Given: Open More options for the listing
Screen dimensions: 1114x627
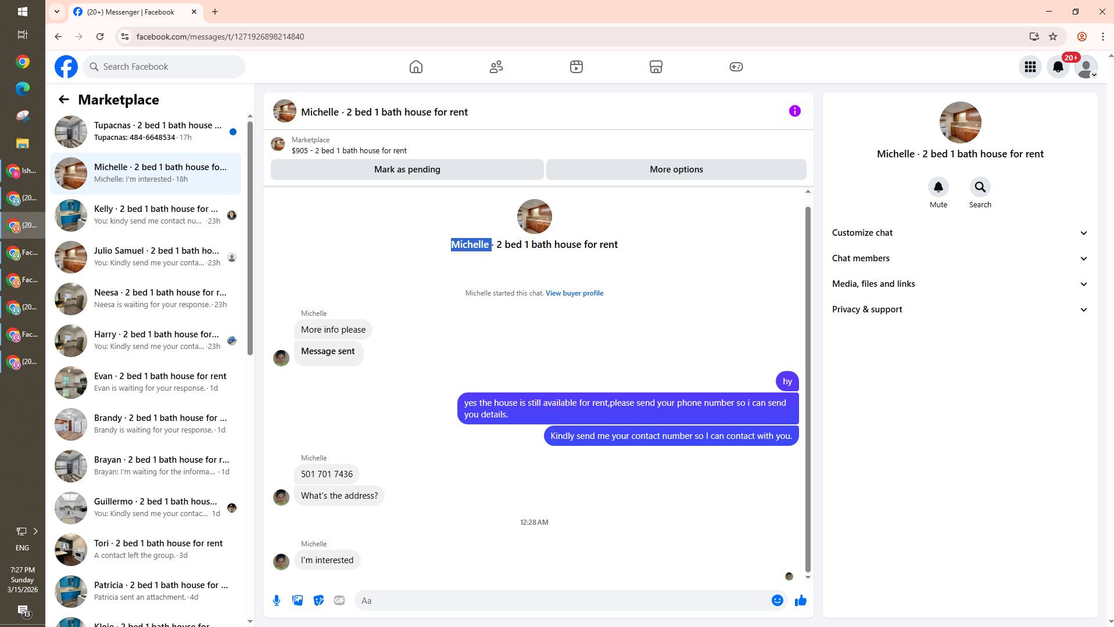Looking at the screenshot, I should (x=676, y=170).
